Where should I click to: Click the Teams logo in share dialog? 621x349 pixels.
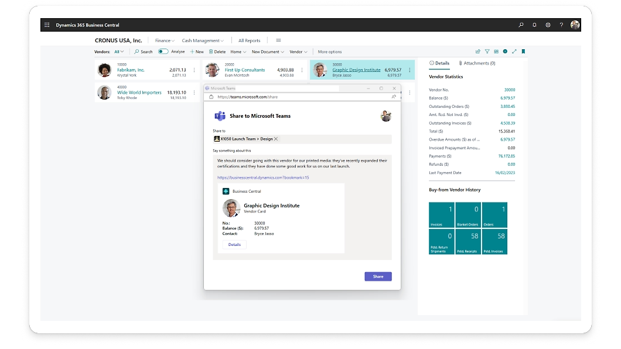(220, 116)
